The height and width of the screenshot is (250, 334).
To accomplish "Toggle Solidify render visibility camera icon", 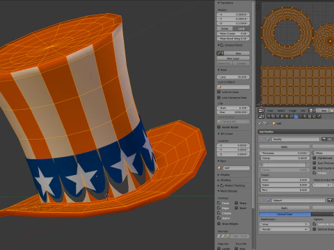I will pos(324,139).
